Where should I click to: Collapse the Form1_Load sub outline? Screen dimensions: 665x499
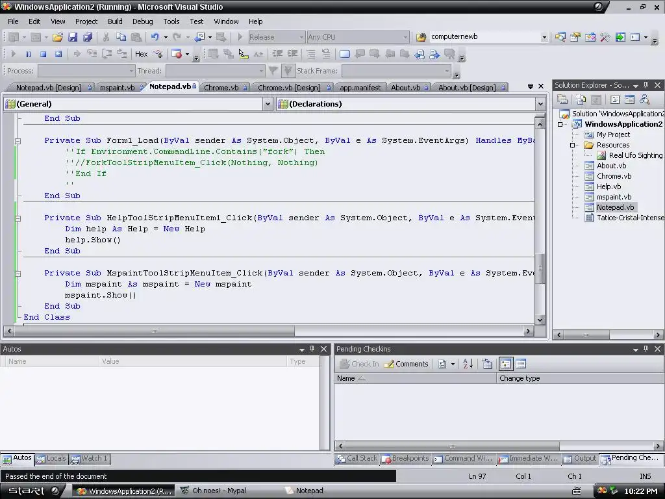point(18,141)
